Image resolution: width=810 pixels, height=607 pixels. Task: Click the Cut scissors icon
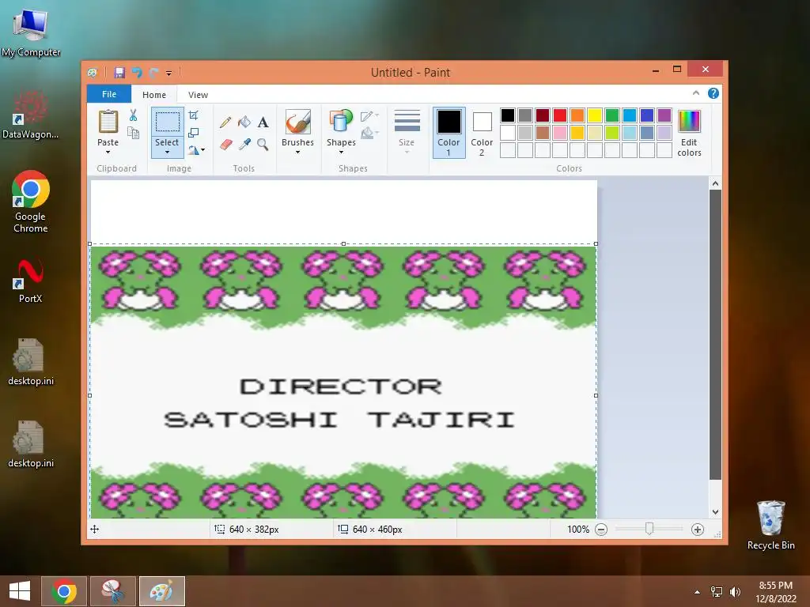133,115
